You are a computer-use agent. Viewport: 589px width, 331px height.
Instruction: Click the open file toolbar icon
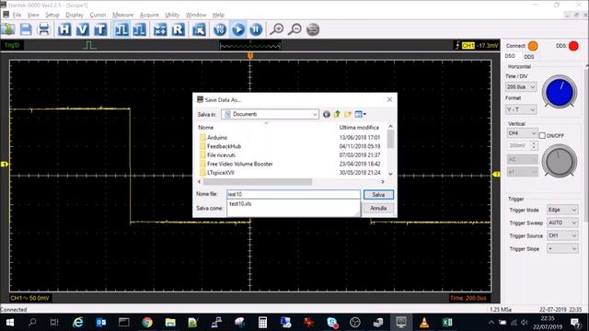8,29
